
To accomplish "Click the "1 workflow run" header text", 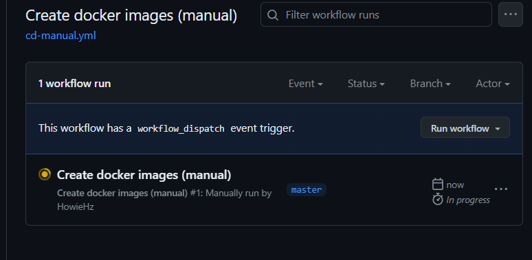I will [75, 84].
